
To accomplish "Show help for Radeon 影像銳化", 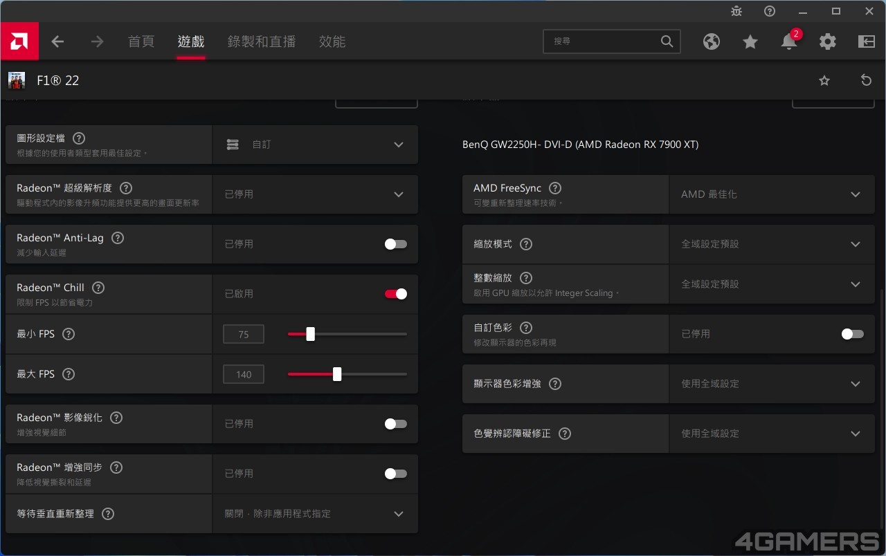I will [x=116, y=418].
